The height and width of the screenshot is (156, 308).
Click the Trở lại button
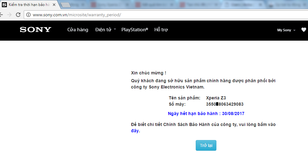coord(206,145)
